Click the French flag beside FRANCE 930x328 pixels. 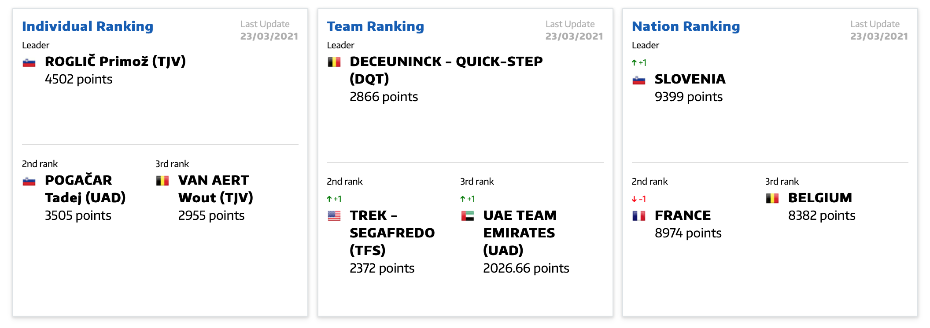pyautogui.click(x=639, y=216)
